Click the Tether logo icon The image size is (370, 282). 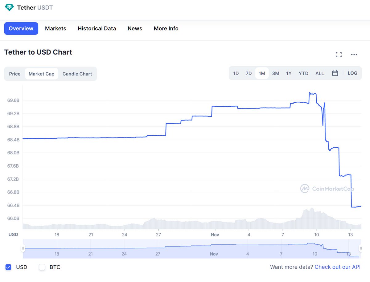tap(10, 7)
